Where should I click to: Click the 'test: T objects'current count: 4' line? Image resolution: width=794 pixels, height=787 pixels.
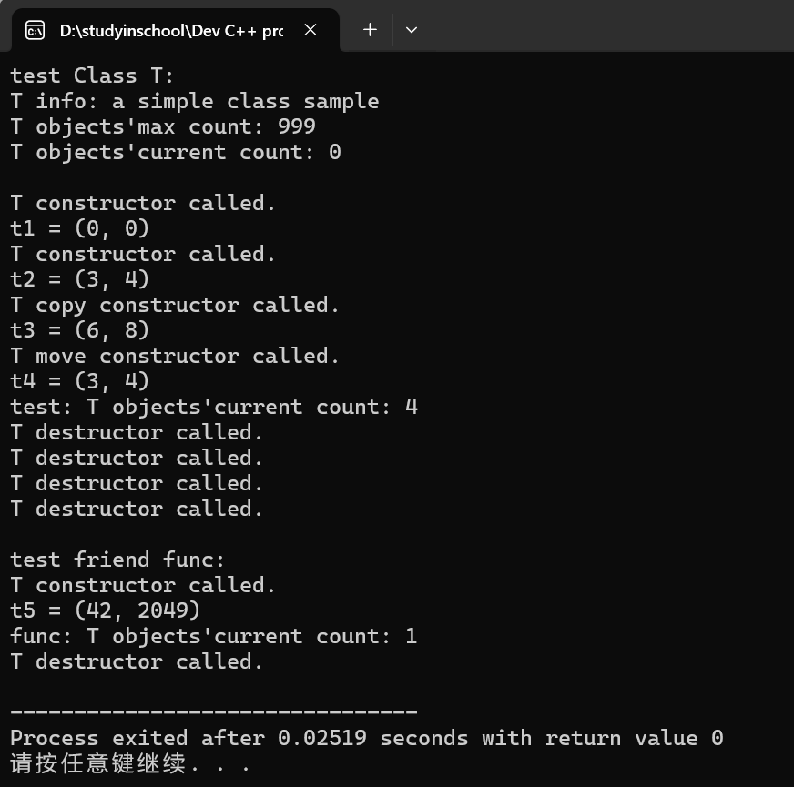pos(214,407)
